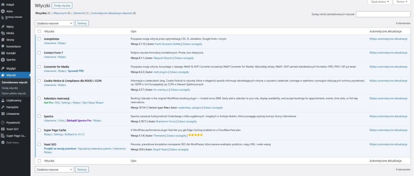Open Zainstalowane wtyczki submenu item

14,82
